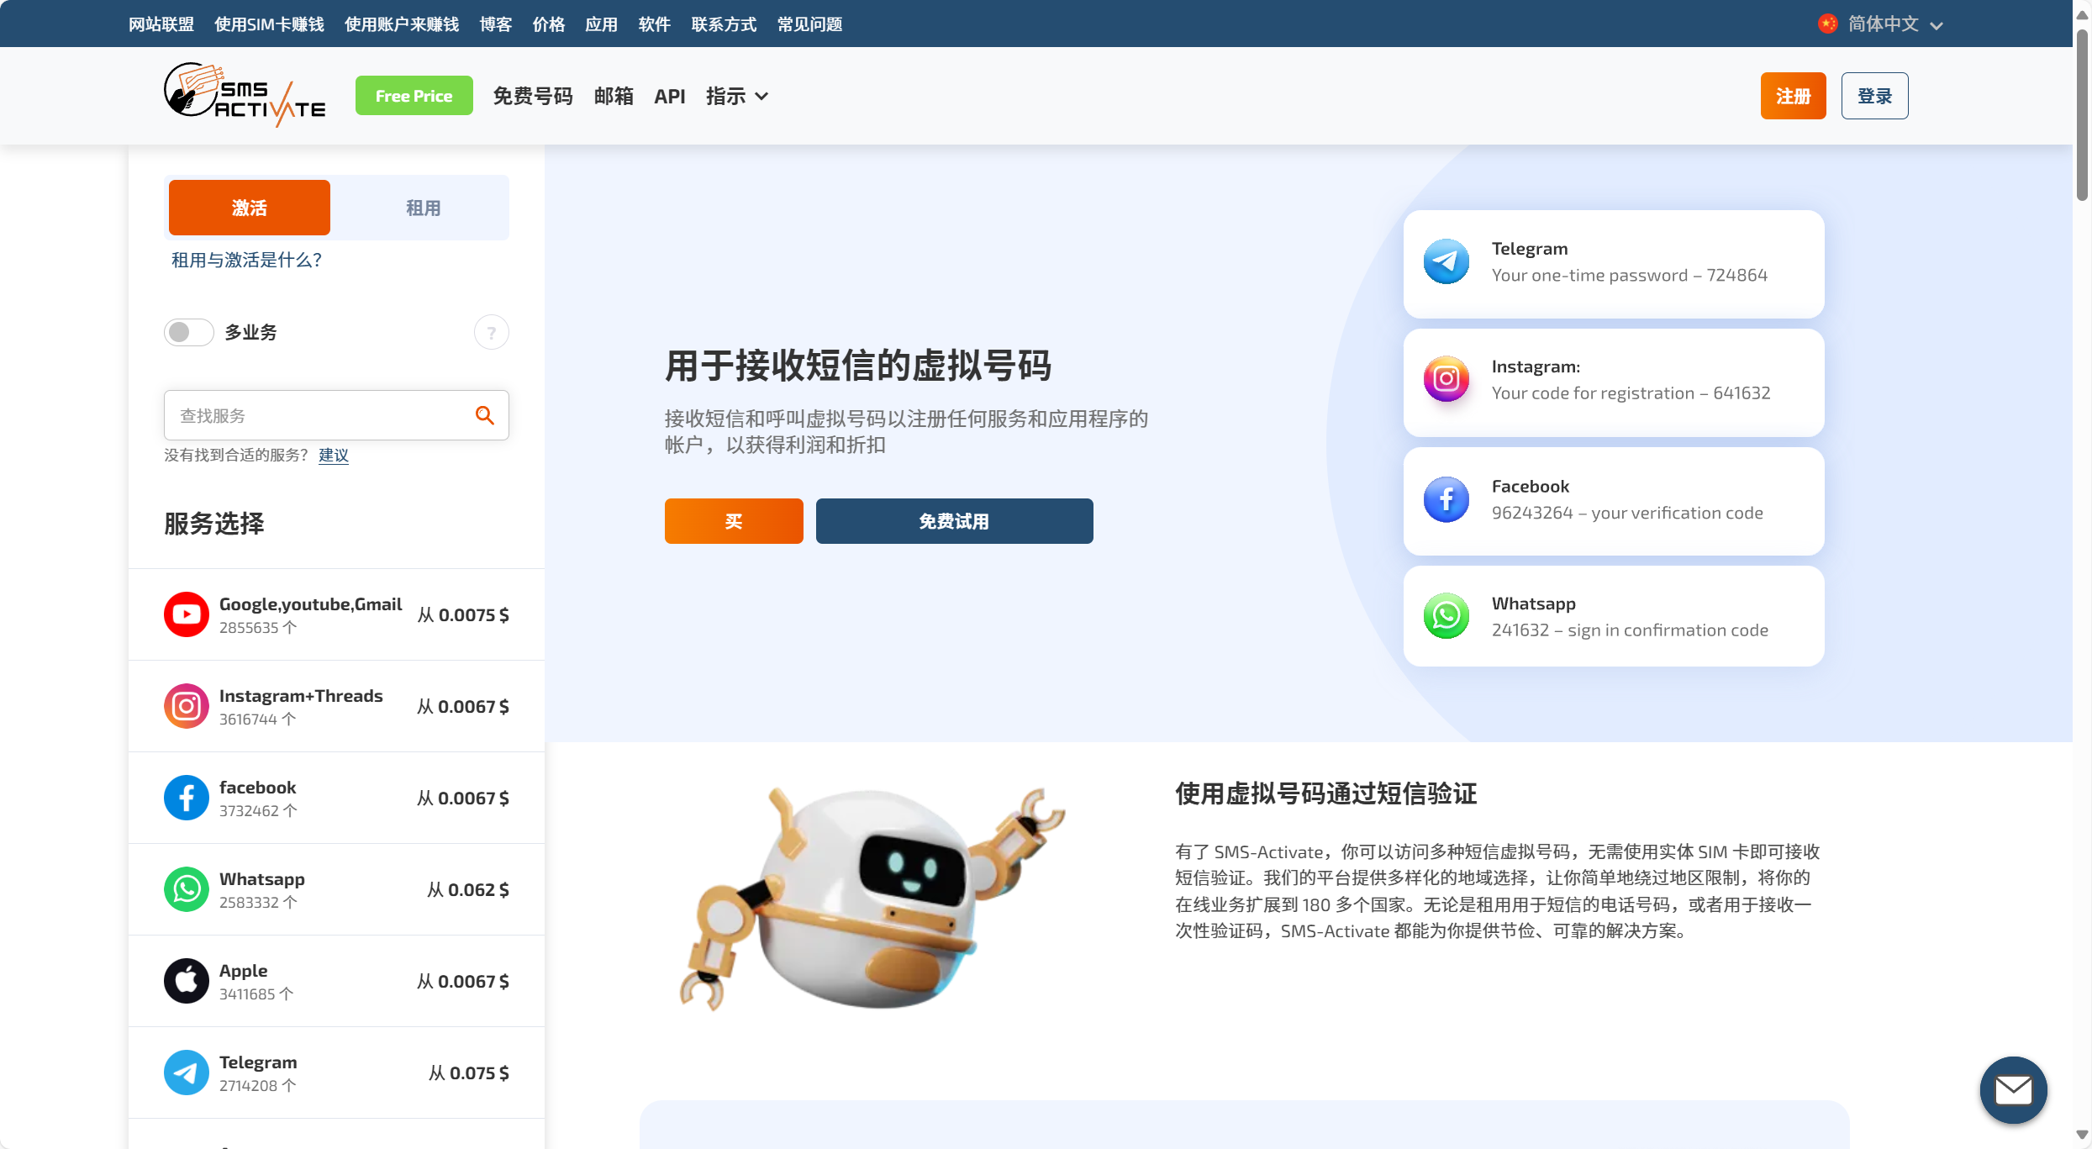Open the API navigation link
2092x1149 pixels.
pyautogui.click(x=670, y=96)
